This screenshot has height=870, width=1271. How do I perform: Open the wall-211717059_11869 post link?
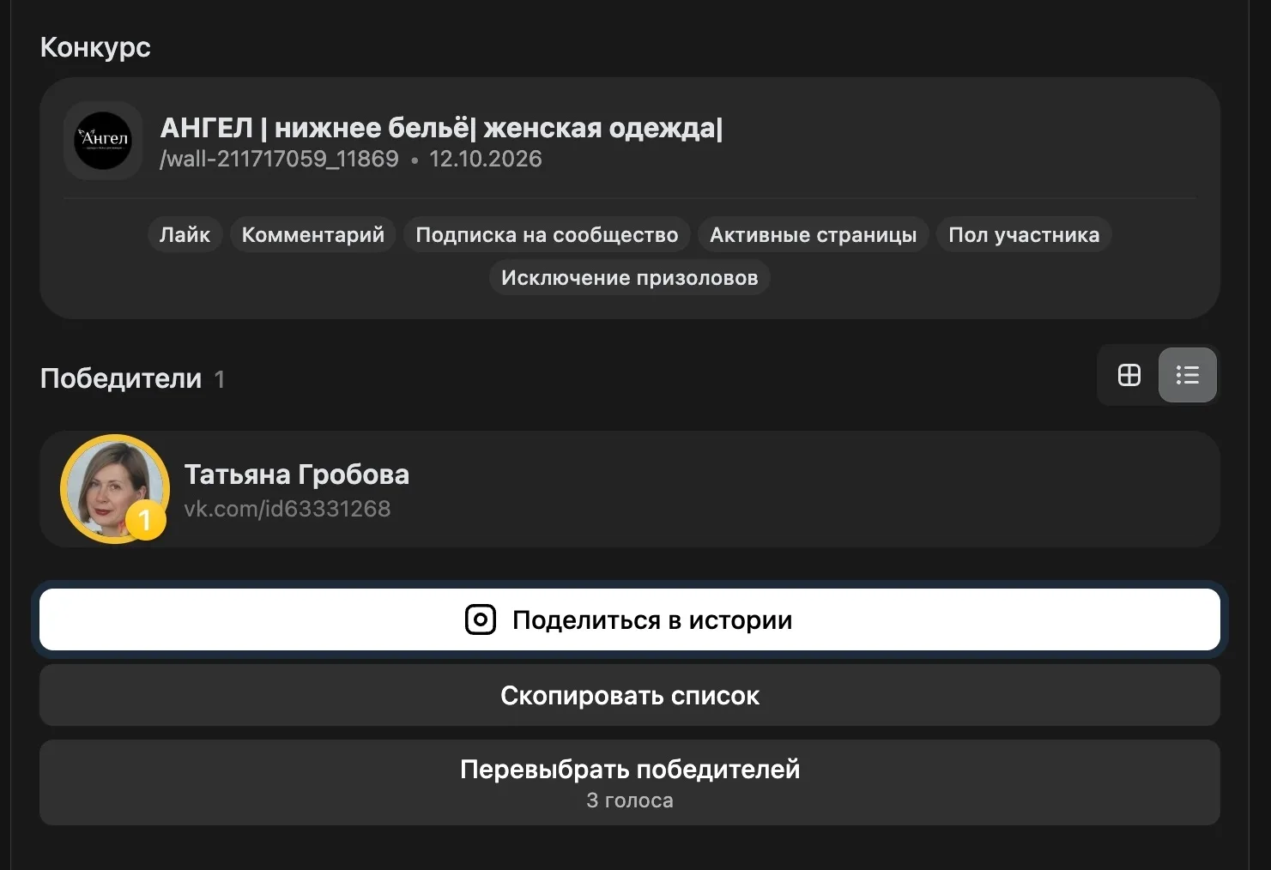pos(279,159)
